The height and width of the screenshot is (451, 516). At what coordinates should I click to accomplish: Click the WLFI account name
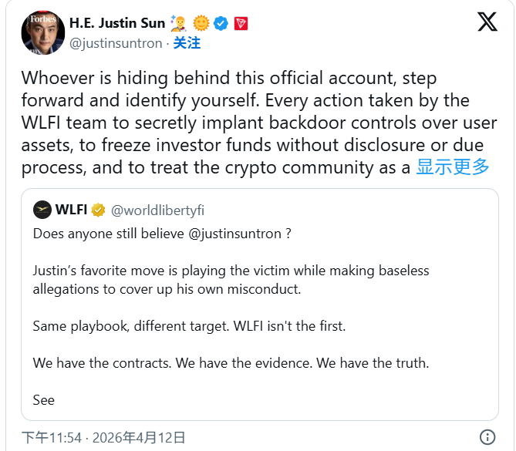coord(71,210)
